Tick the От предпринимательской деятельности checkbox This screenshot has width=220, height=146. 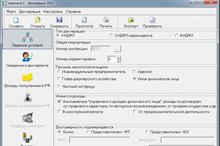click(x=135, y=112)
